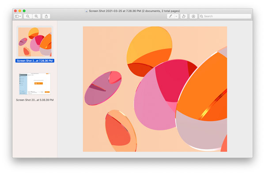Click the 'Screen Shot 2...at 7.28.36 PM' label
Screen dimensions: 265x174
coord(35,61)
